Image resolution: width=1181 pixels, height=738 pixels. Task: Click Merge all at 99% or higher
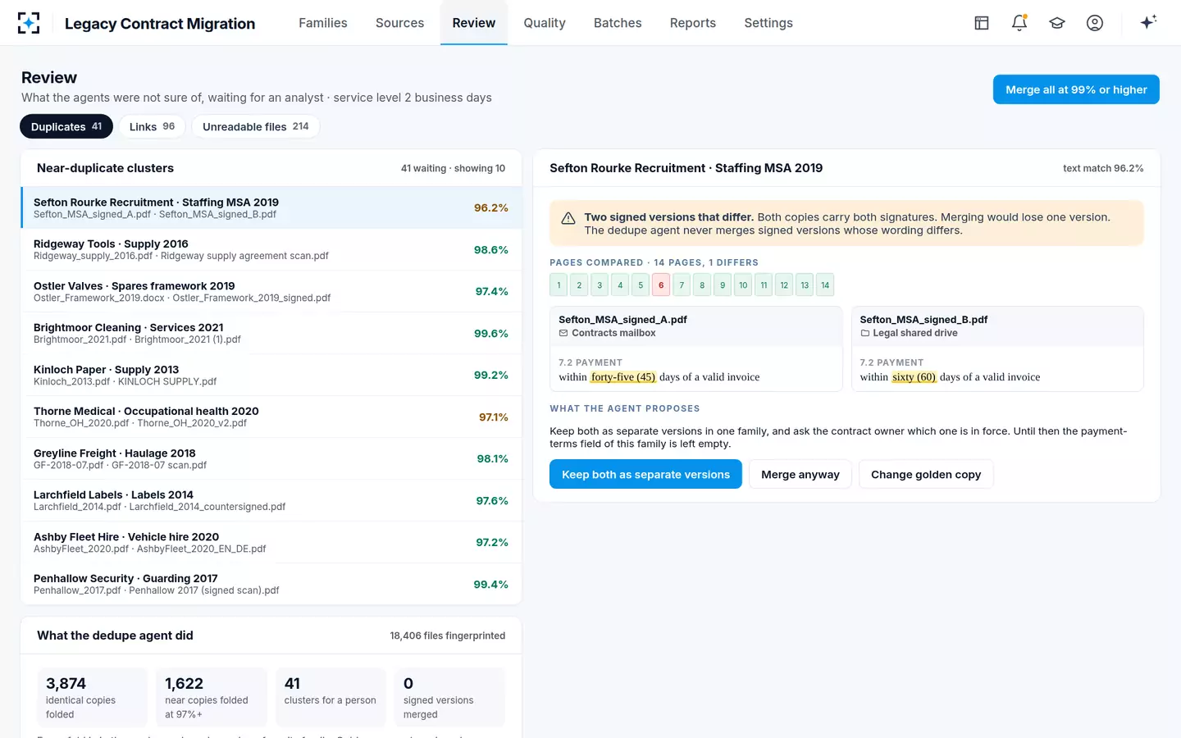[x=1076, y=89]
